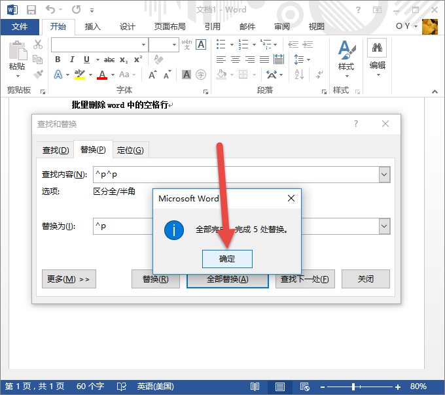Click the Save icon in quick access toolbar
The width and height of the screenshot is (445, 395).
[x=31, y=10]
